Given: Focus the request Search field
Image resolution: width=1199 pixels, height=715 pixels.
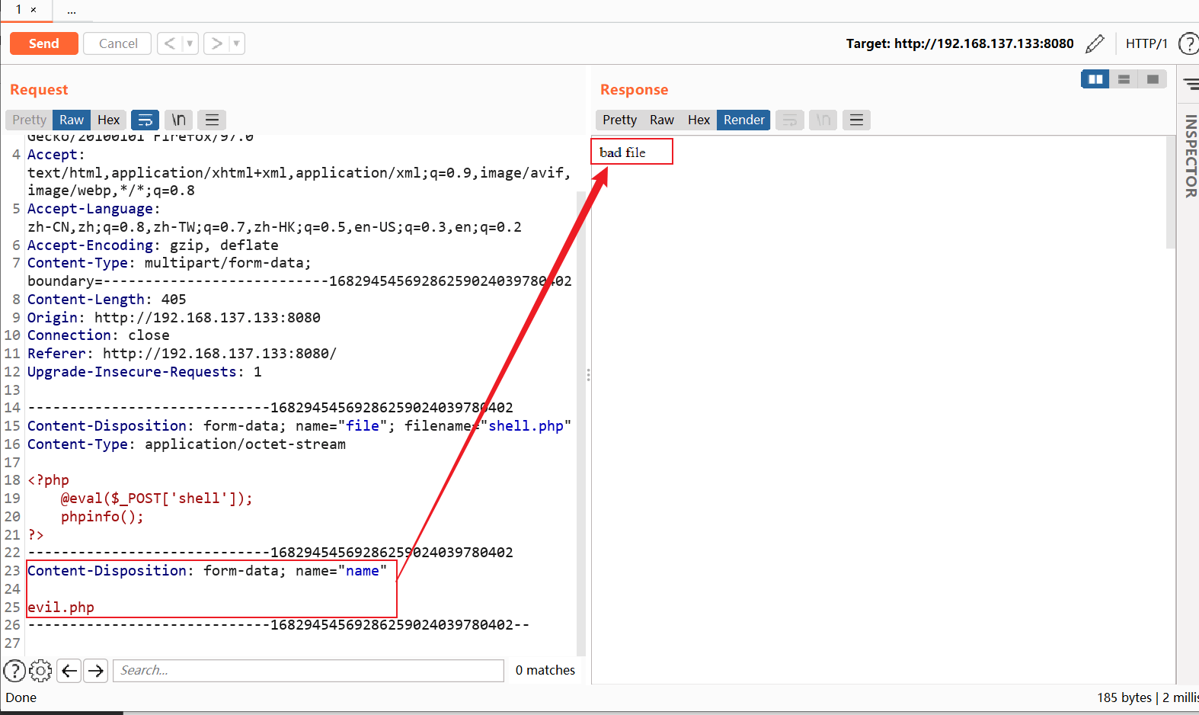Looking at the screenshot, I should pos(309,671).
